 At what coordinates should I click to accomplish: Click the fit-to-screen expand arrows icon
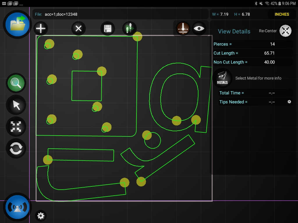(16, 127)
